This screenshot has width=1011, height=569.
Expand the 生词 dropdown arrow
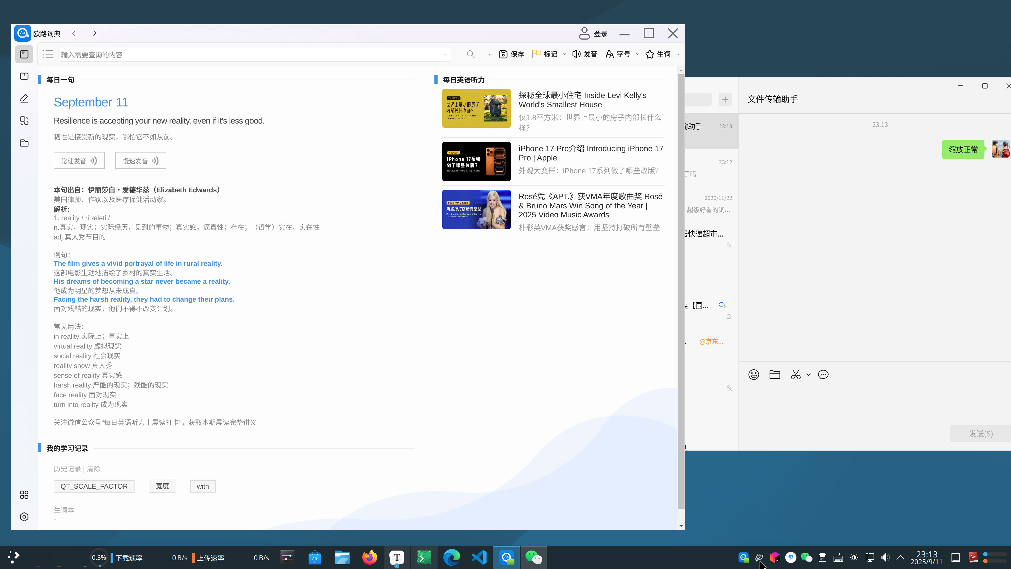click(x=678, y=54)
